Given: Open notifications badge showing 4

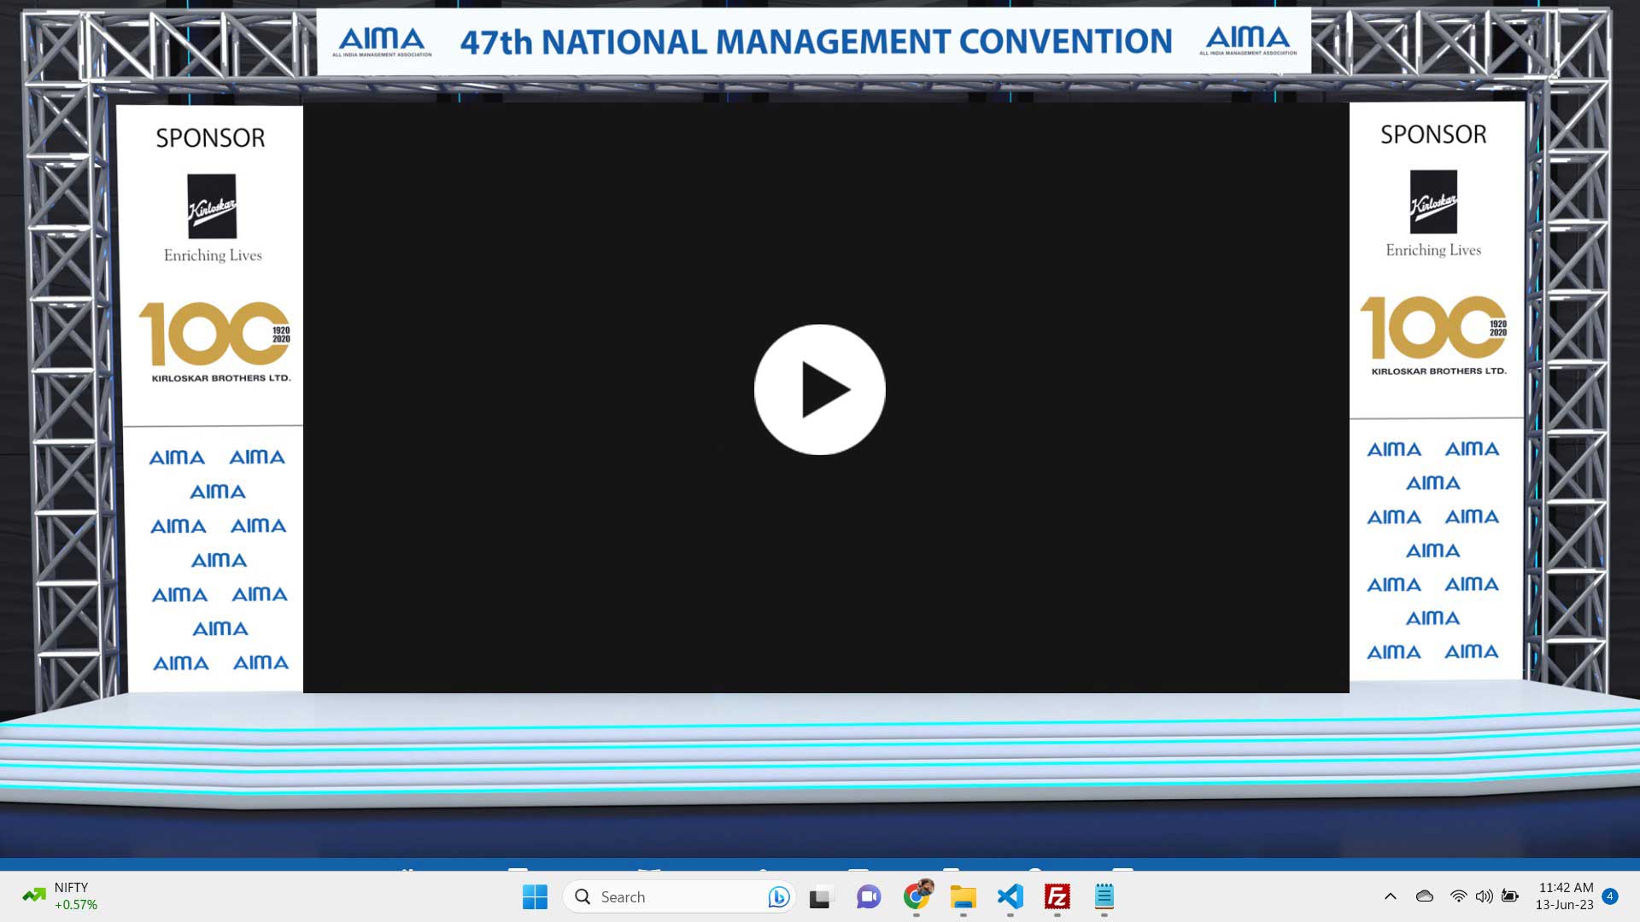Looking at the screenshot, I should tap(1610, 896).
